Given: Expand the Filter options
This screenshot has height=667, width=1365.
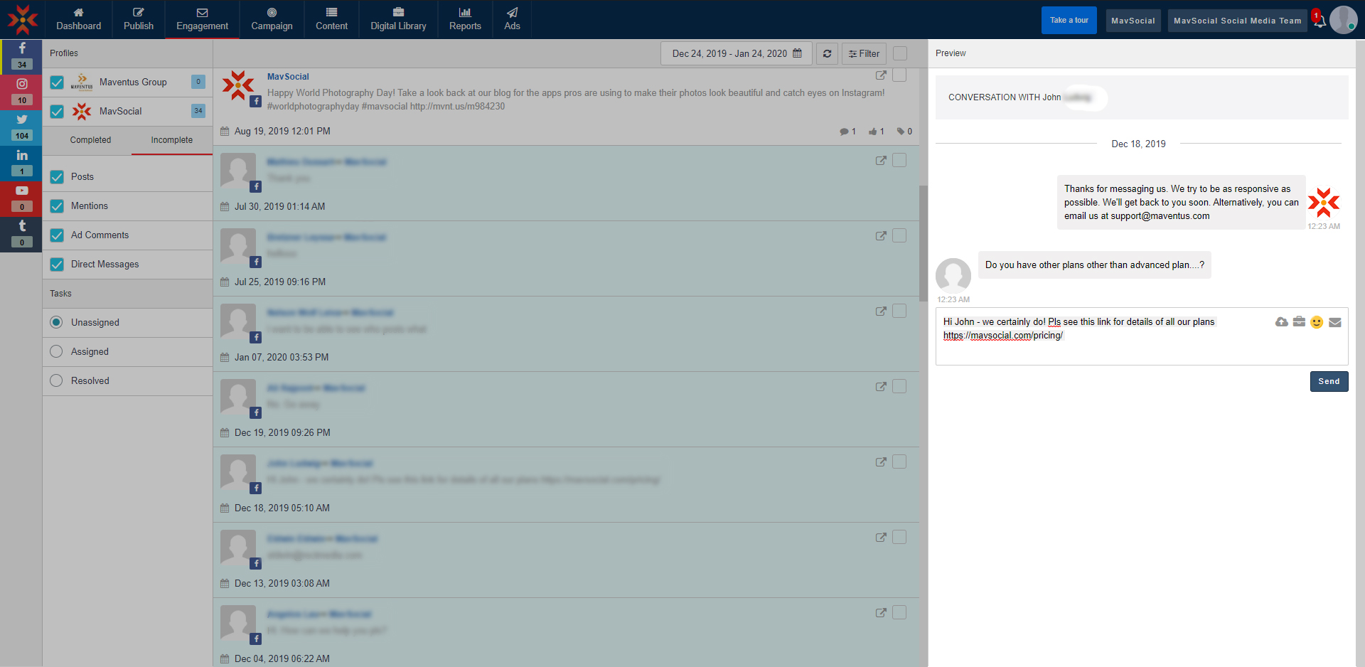Looking at the screenshot, I should click(864, 53).
